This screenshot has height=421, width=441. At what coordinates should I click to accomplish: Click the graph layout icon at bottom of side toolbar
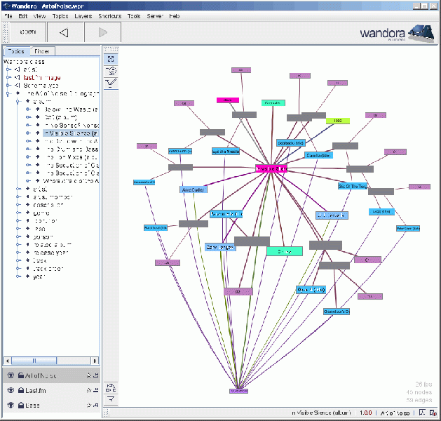111,387
